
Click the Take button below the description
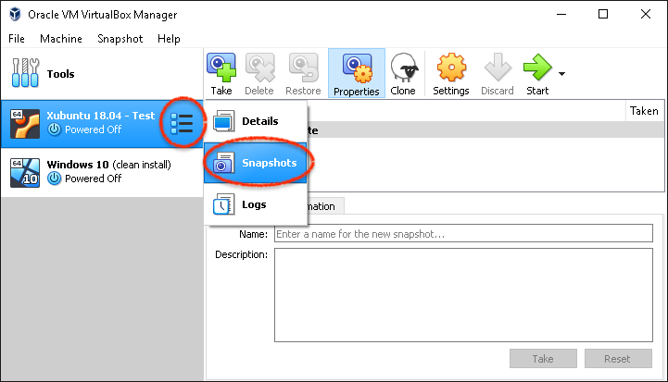pos(543,359)
